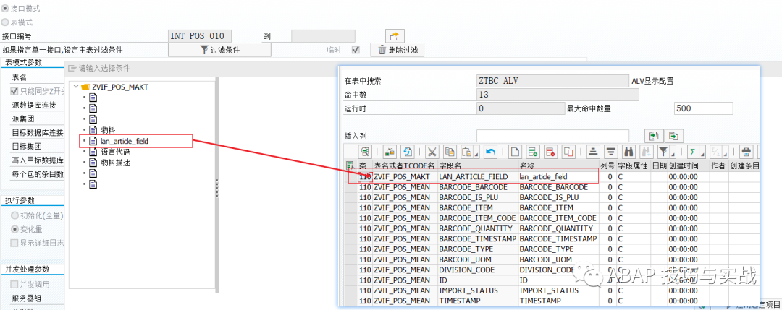Click the Details icon in ALV toolbar

[365, 152]
